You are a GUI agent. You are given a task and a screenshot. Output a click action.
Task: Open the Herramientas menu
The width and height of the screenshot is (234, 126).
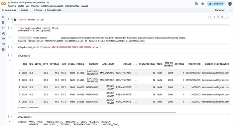pyautogui.click(x=72, y=6)
